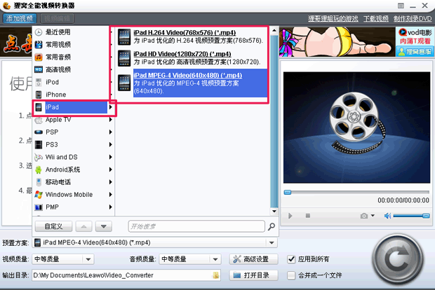The image size is (435, 290).
Task: Select 最近使用 category in menu
Action: [x=58, y=32]
